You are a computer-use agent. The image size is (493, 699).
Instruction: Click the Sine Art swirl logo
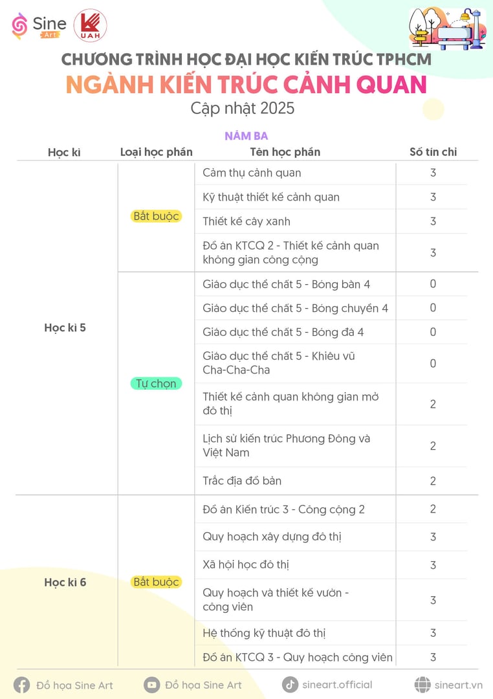(x=19, y=26)
